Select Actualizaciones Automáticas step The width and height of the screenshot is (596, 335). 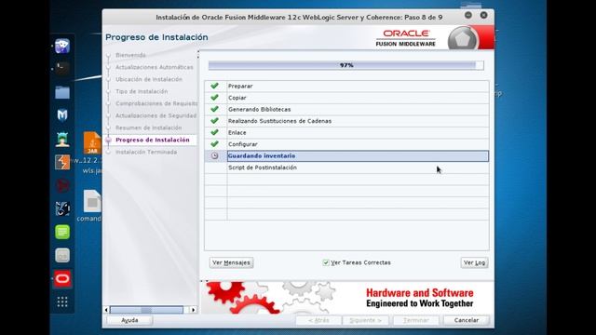155,67
